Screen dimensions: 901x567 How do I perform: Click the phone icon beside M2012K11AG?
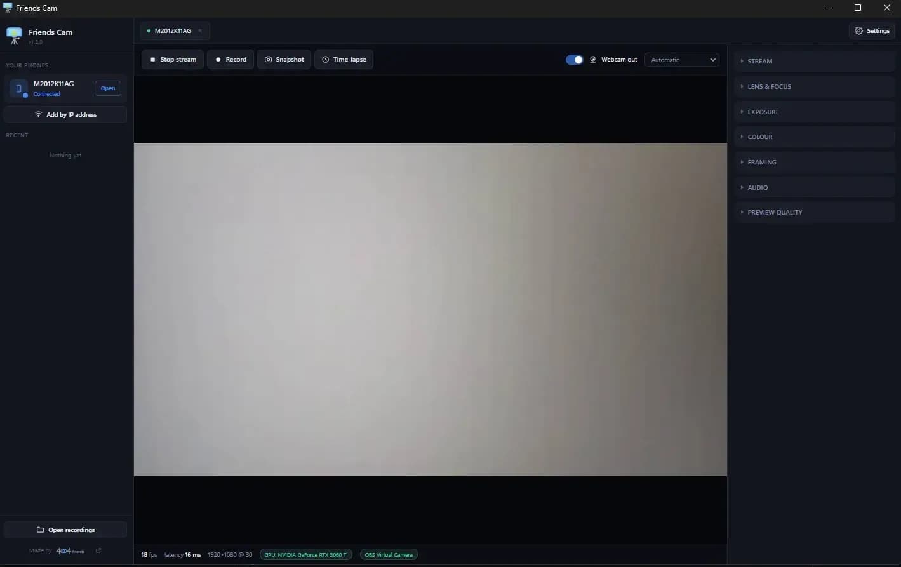click(18, 88)
